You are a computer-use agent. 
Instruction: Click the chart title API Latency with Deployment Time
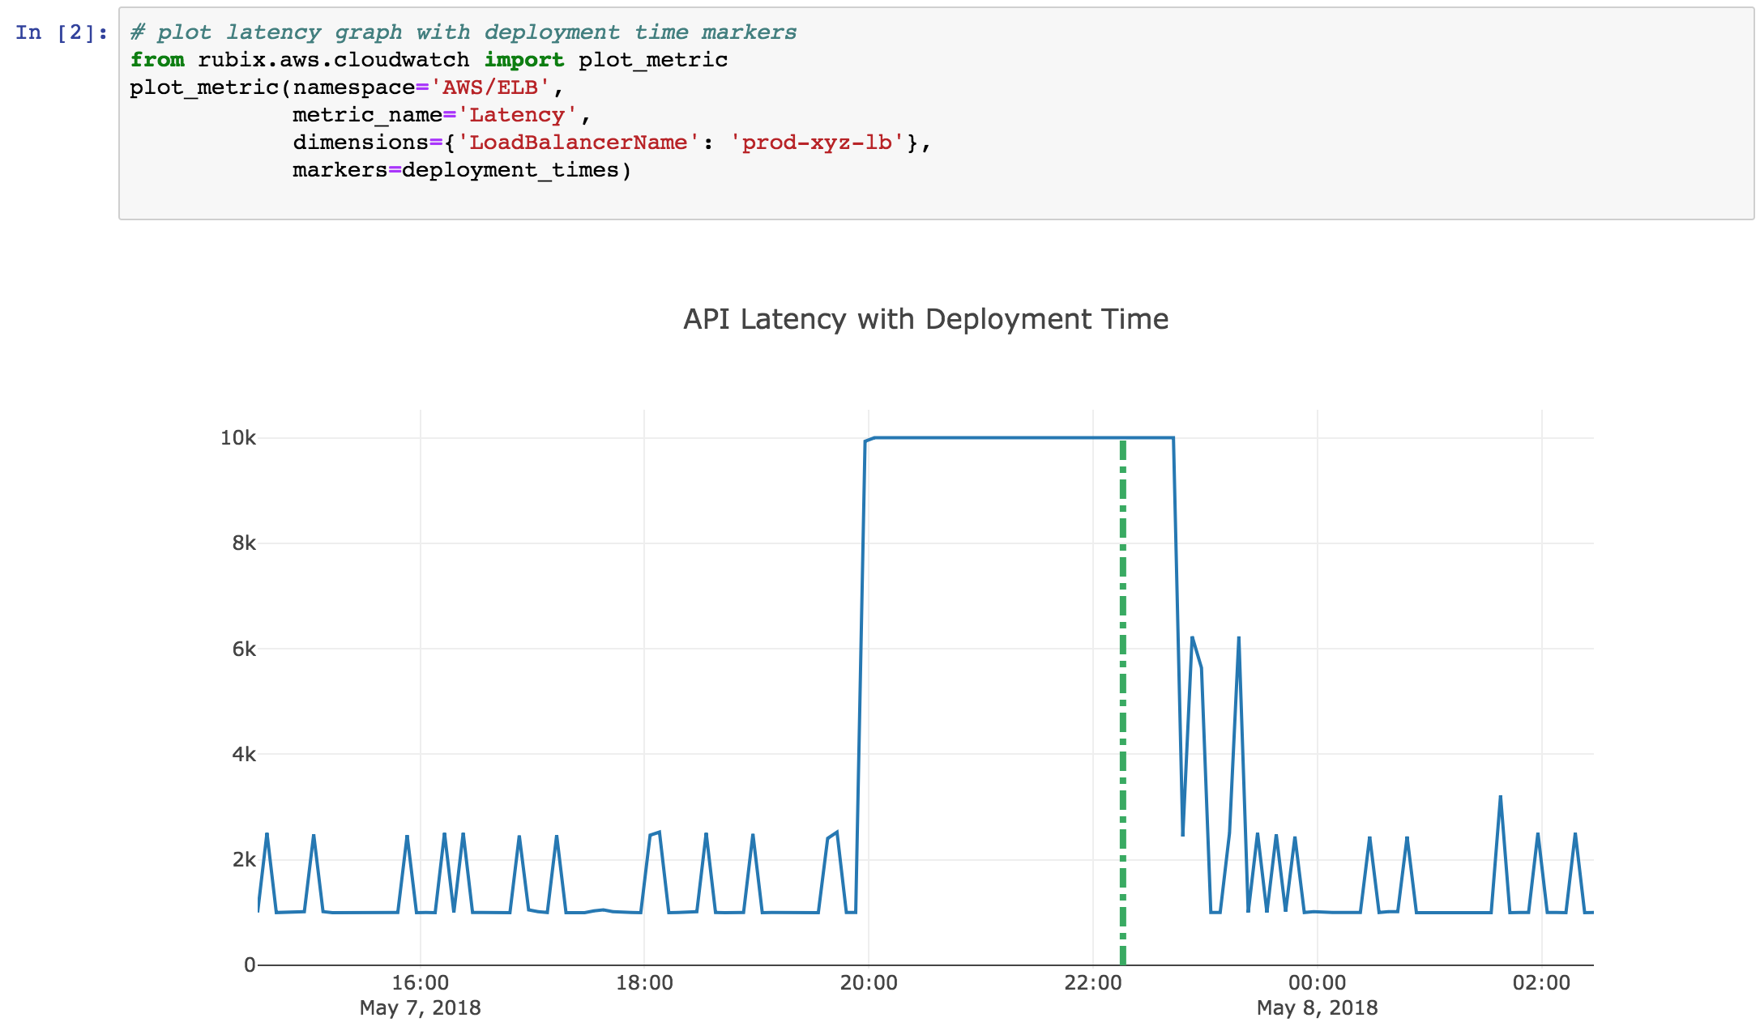925,319
